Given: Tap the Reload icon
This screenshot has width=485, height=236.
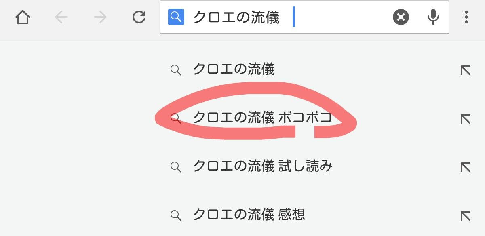Looking at the screenshot, I should [x=138, y=17].
